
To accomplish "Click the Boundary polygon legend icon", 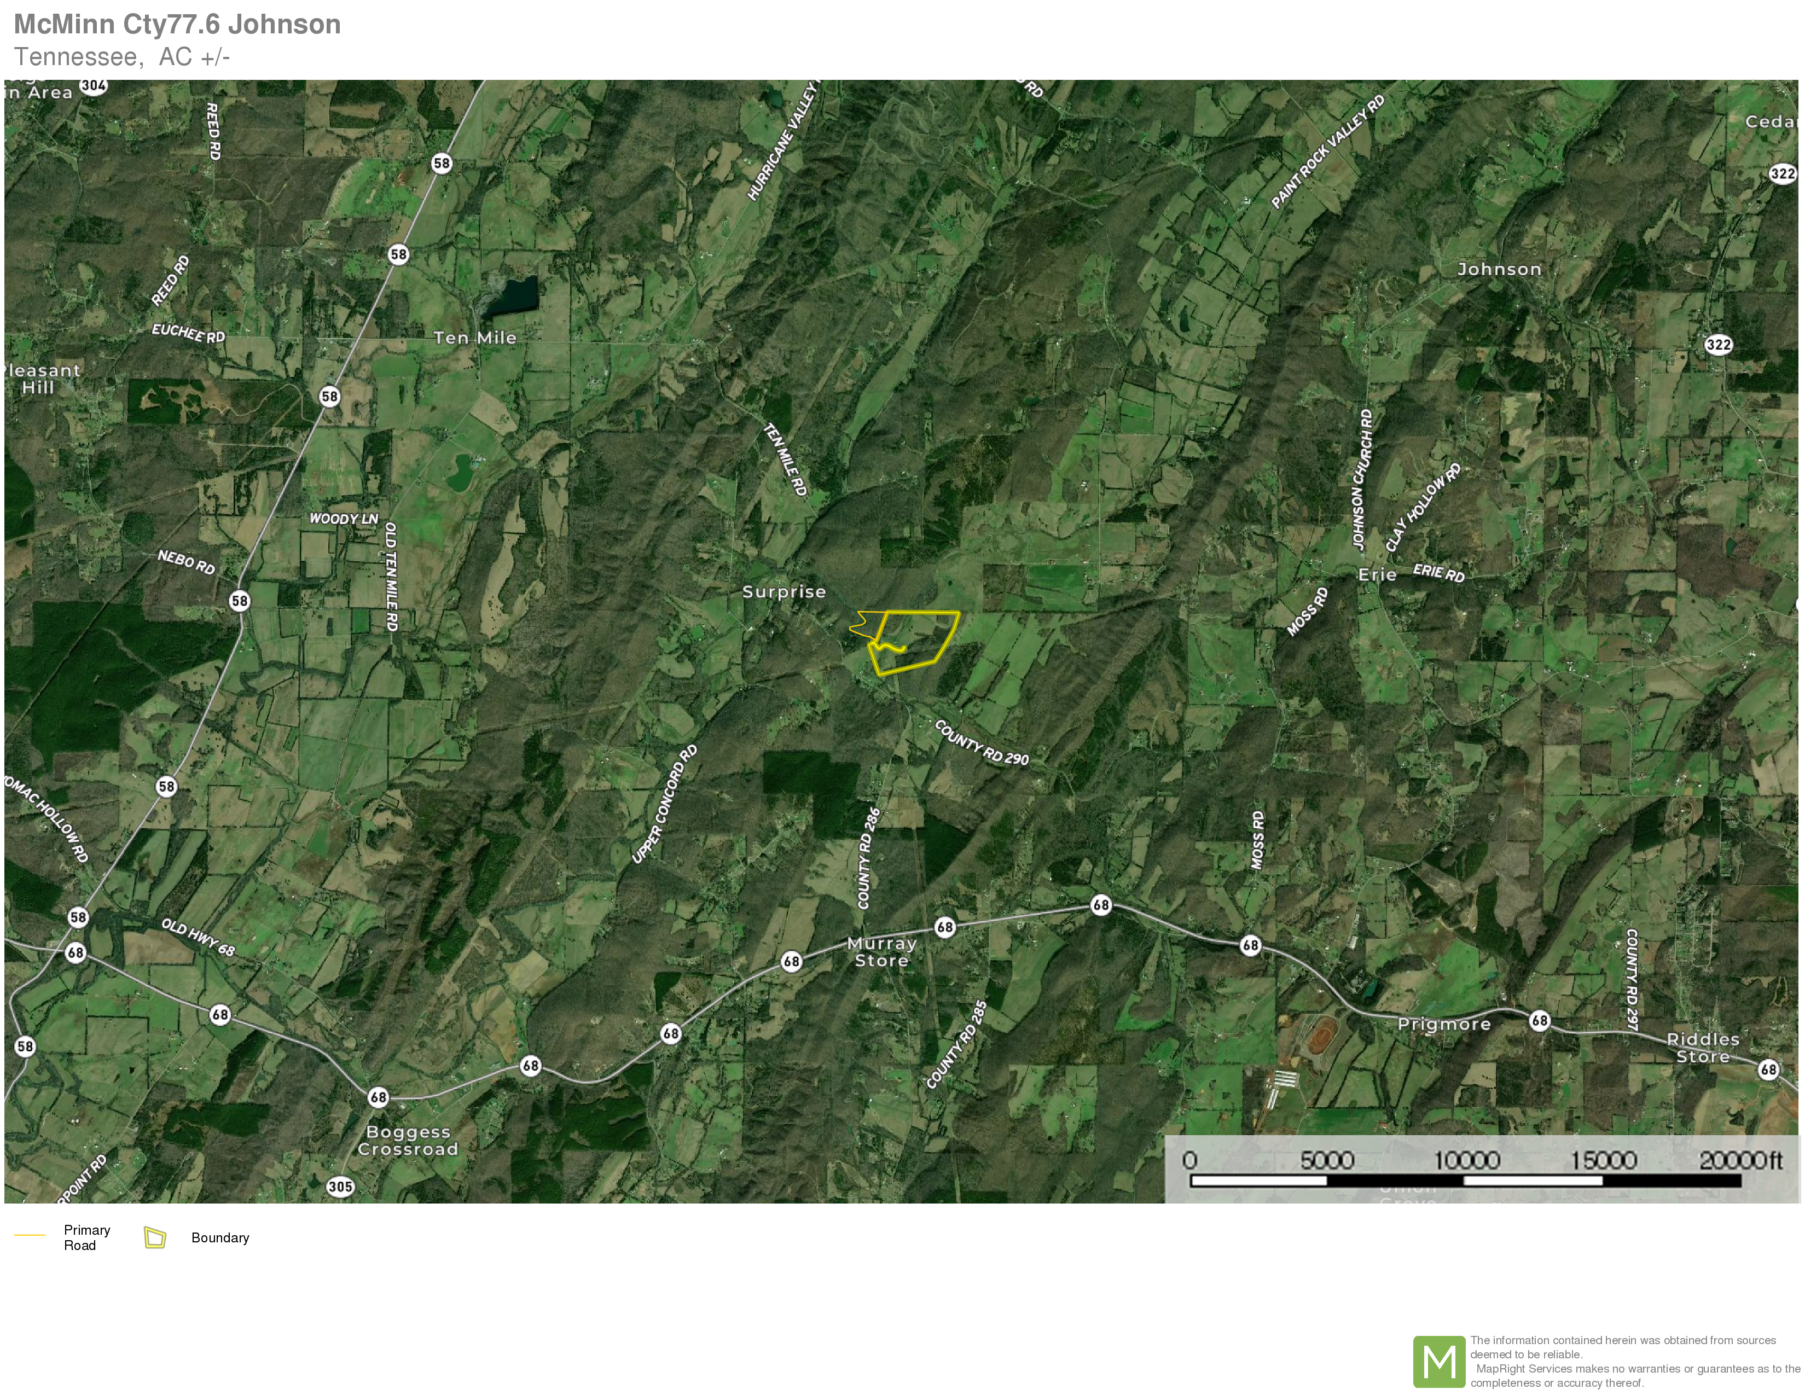I will (154, 1237).
